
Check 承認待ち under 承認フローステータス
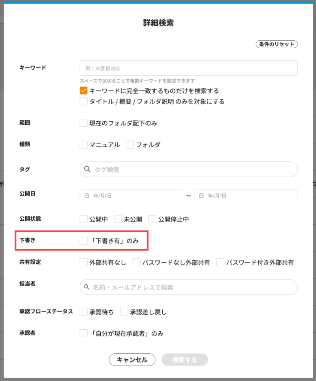click(83, 312)
